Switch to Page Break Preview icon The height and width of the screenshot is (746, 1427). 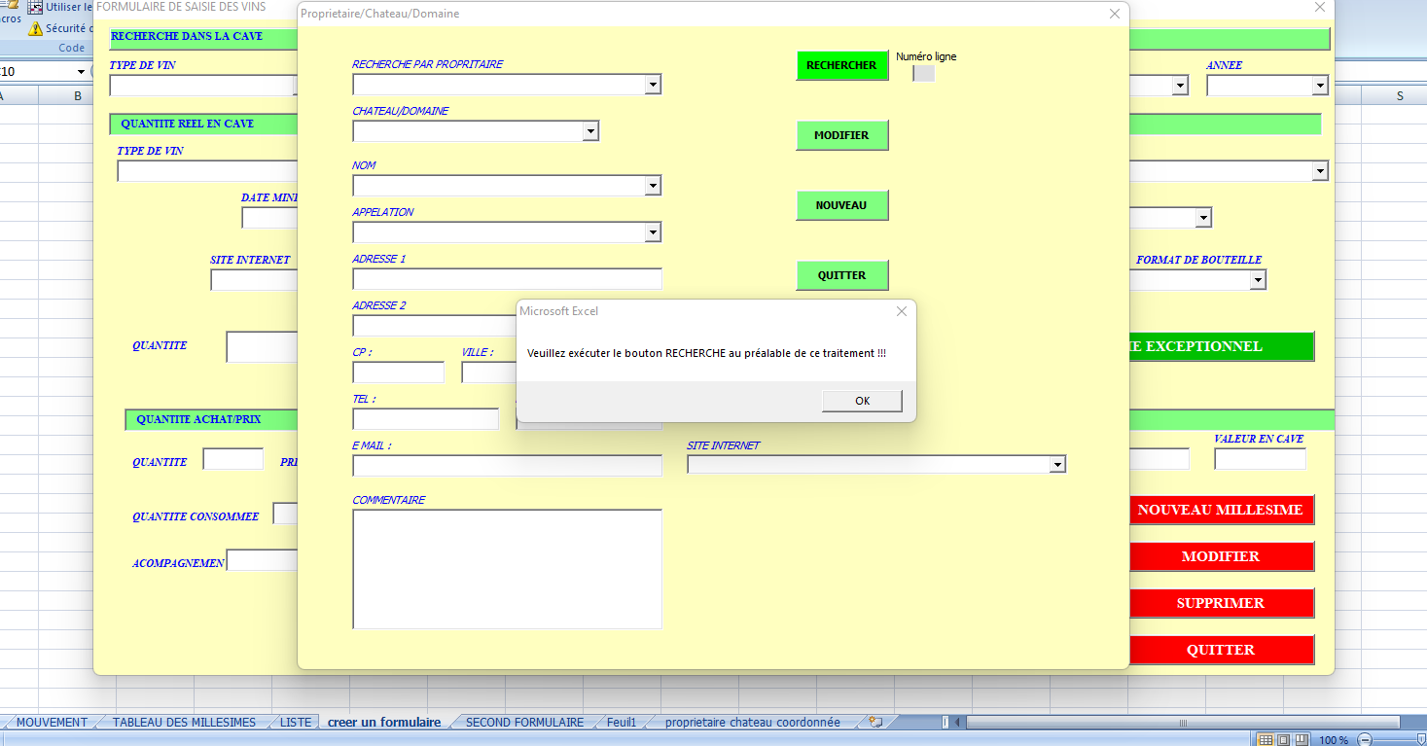1300,740
